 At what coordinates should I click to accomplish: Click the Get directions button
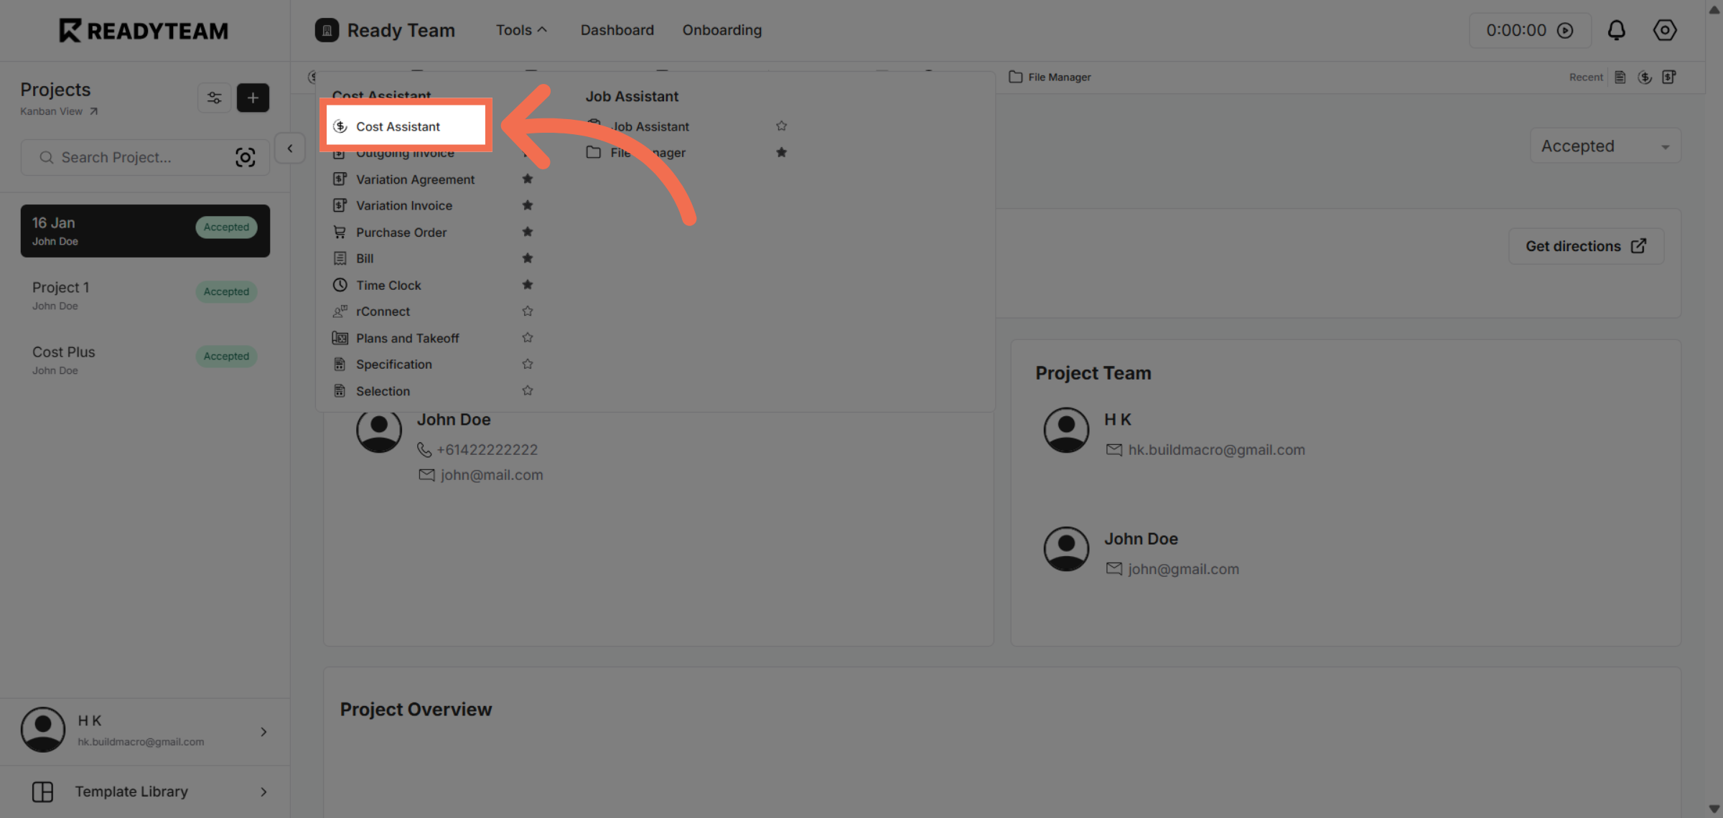point(1585,246)
